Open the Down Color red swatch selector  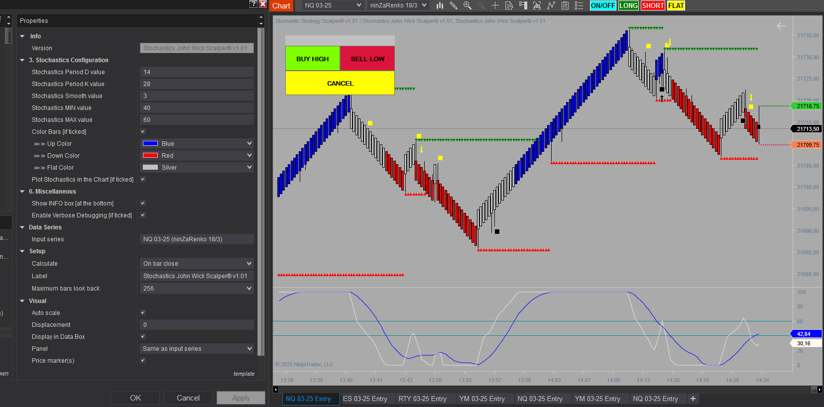197,156
